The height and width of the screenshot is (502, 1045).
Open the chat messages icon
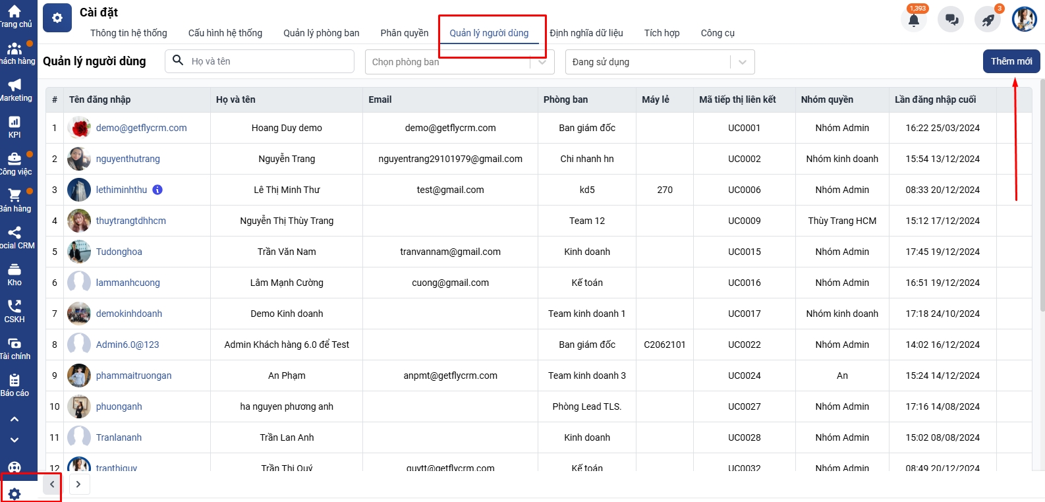point(951,20)
